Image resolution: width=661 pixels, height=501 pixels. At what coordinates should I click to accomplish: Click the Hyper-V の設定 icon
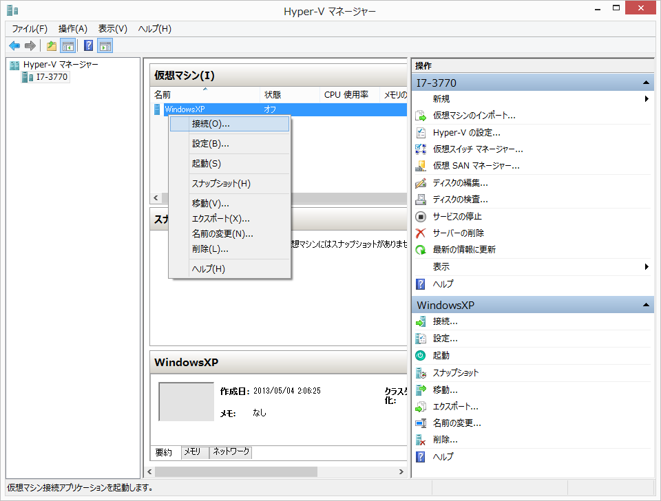[x=421, y=133]
